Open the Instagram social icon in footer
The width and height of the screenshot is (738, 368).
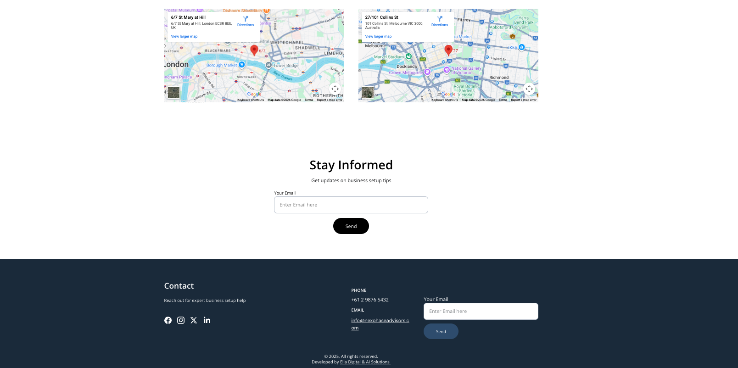181,320
